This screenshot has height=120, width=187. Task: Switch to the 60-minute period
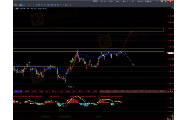[45, 5]
